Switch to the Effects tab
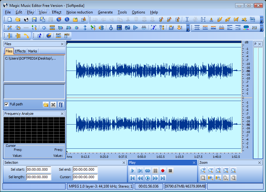This screenshot has width=266, height=192. tap(20, 51)
